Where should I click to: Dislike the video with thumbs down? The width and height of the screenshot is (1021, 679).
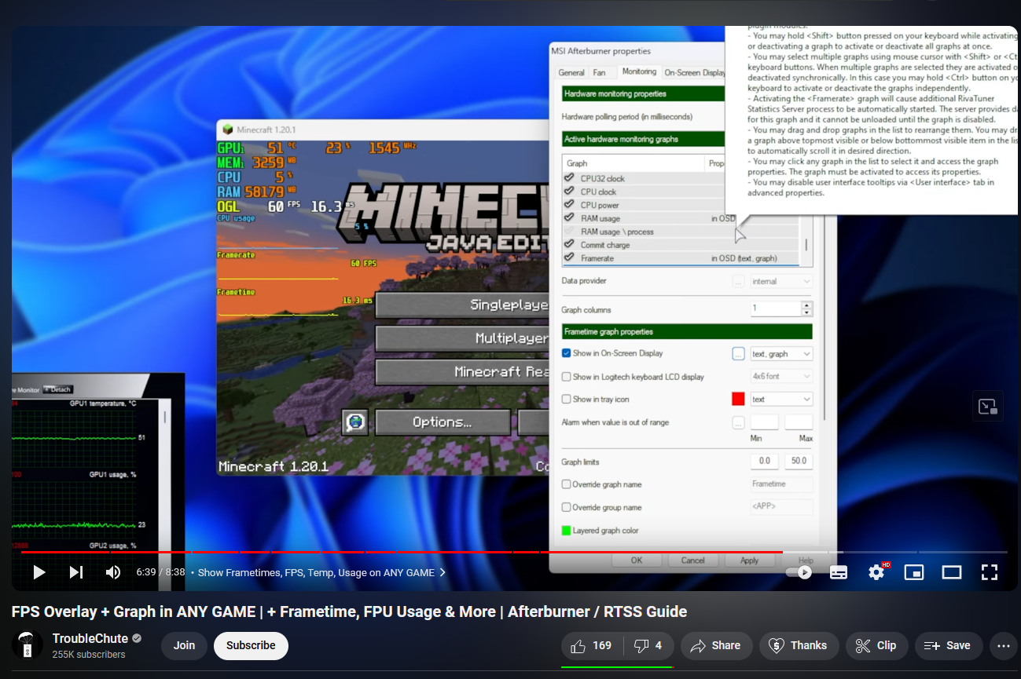click(x=648, y=645)
